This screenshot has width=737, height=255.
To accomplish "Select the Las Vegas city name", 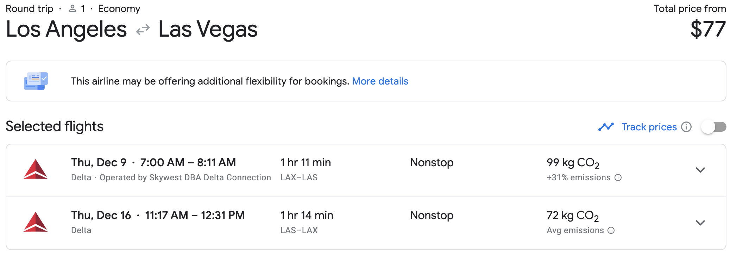I will pyautogui.click(x=208, y=30).
